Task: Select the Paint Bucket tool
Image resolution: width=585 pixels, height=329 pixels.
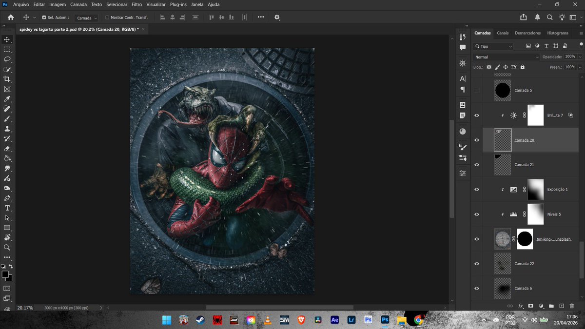Action: pos(7,158)
